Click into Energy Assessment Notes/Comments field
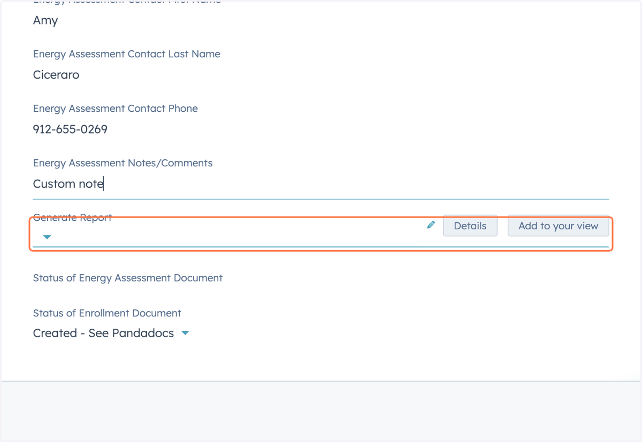Image resolution: width=642 pixels, height=442 pixels. pyautogui.click(x=321, y=184)
